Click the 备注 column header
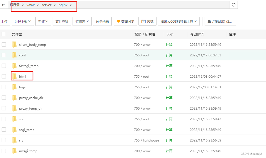266x158 pixels. pos(232,34)
